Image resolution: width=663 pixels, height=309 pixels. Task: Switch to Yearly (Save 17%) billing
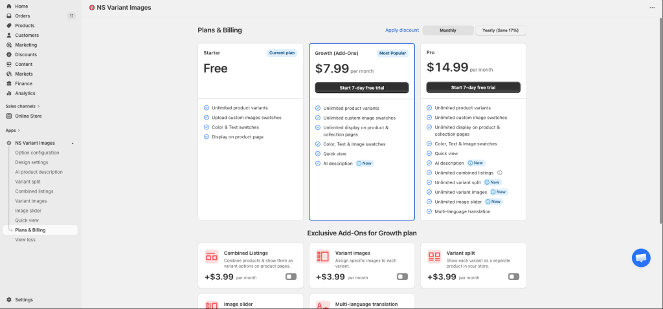500,30
